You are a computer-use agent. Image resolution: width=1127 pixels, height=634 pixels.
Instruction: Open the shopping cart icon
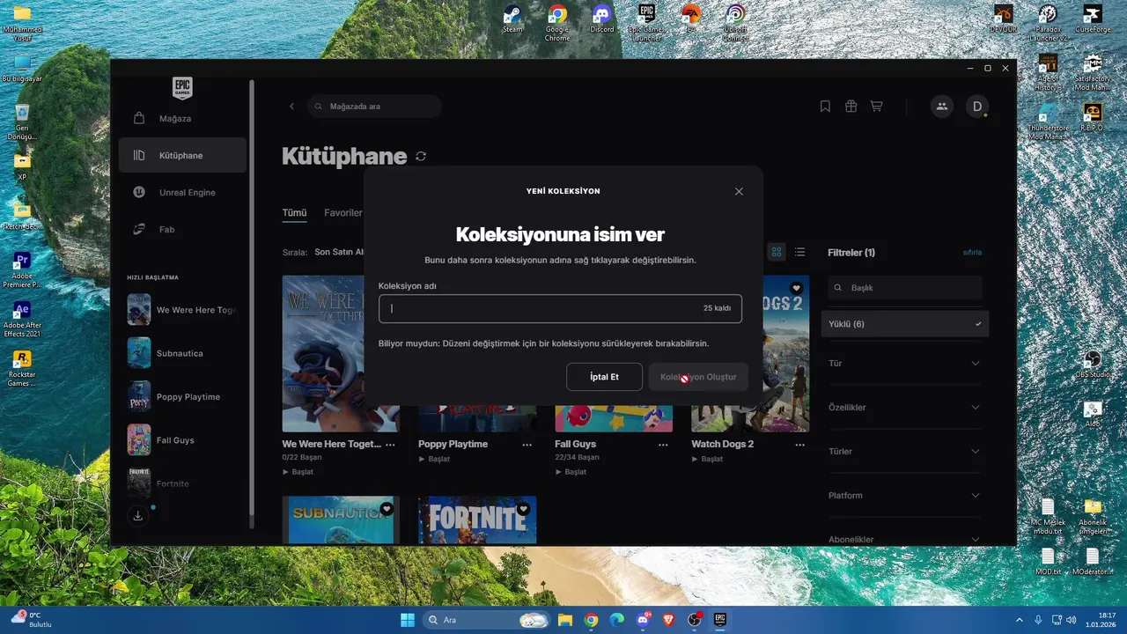click(x=876, y=107)
